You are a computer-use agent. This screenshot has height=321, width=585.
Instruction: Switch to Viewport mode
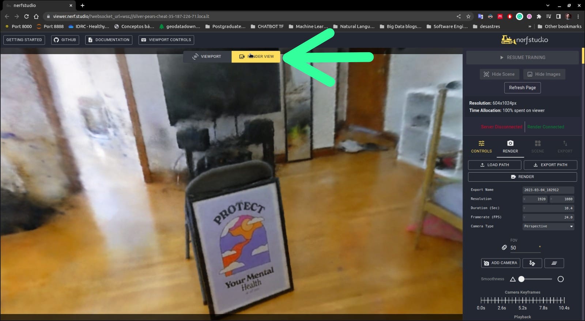click(207, 57)
